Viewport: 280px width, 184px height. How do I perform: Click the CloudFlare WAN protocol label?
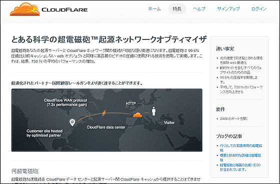(65, 102)
